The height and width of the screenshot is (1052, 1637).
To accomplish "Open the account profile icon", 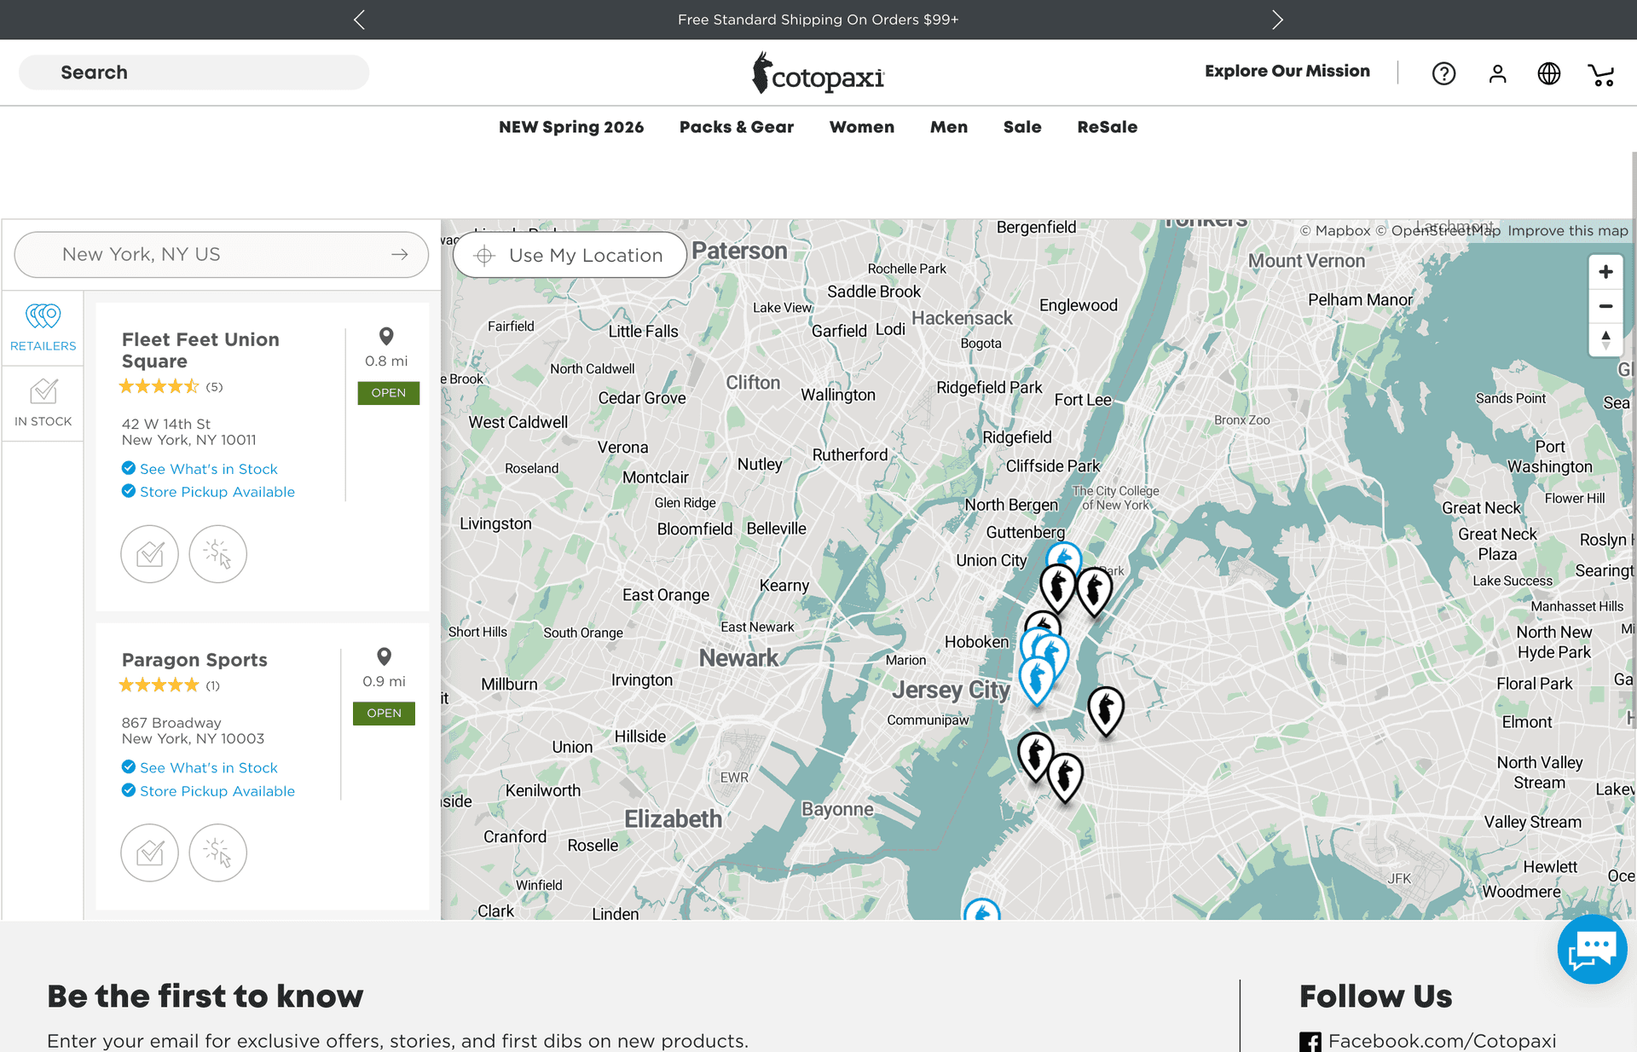I will click(1497, 73).
